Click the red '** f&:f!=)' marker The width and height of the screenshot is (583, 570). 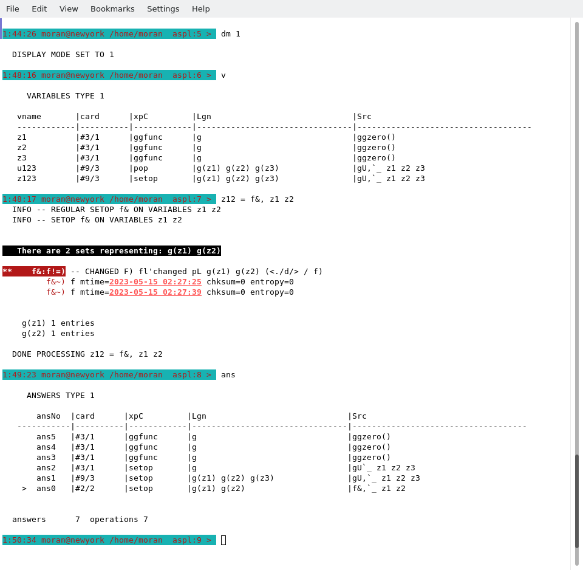point(34,271)
